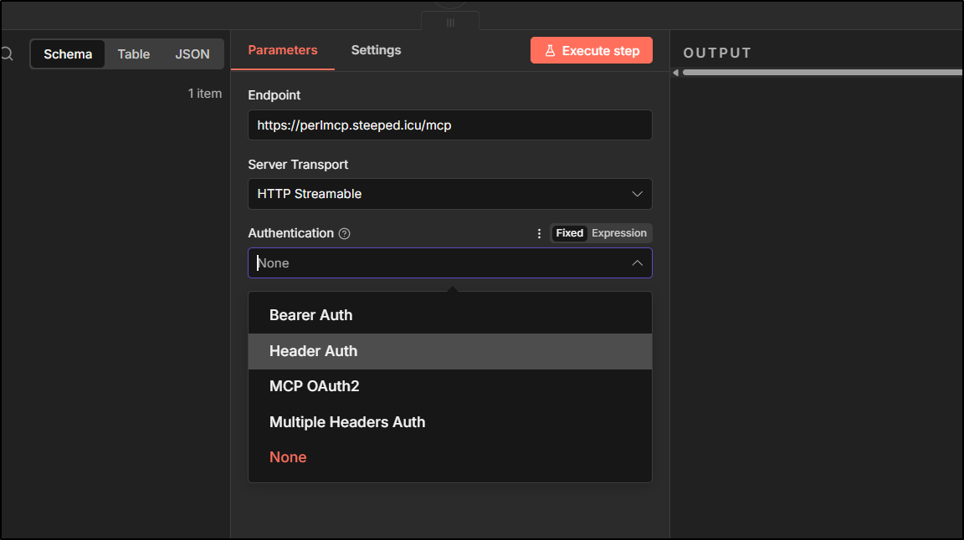Click the Authentication help question-mark icon
The image size is (964, 540).
click(344, 234)
